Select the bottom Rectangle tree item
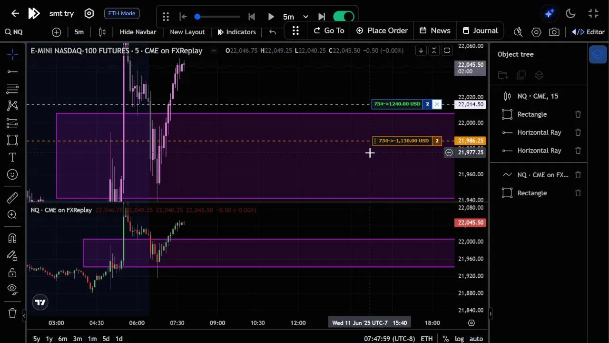609x343 pixels. [532, 193]
